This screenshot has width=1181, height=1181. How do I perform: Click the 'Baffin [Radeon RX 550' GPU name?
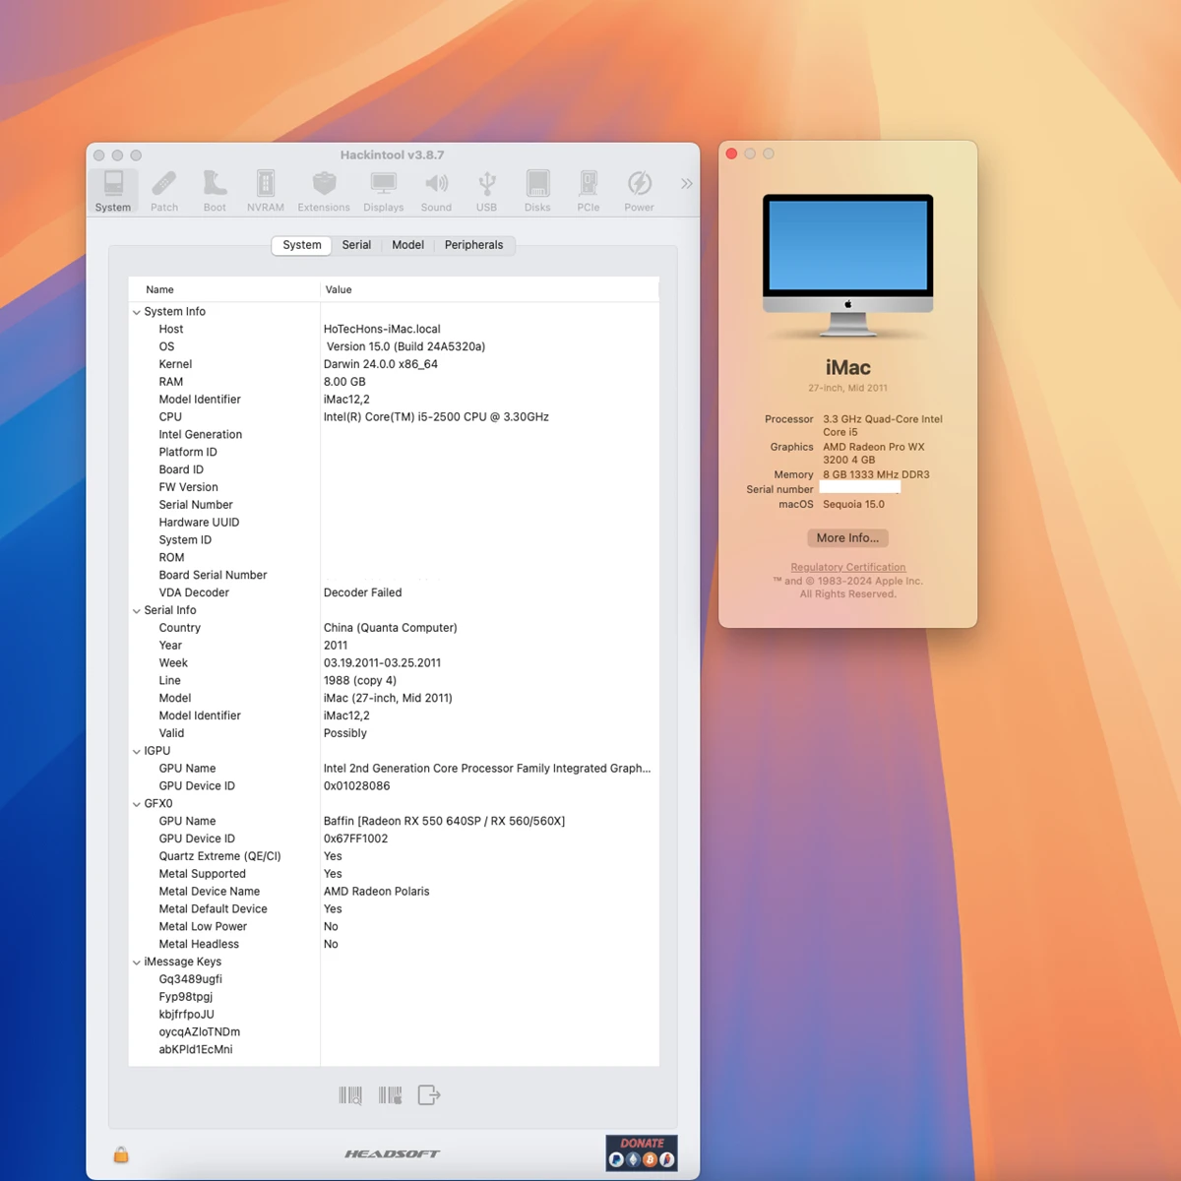444,821
